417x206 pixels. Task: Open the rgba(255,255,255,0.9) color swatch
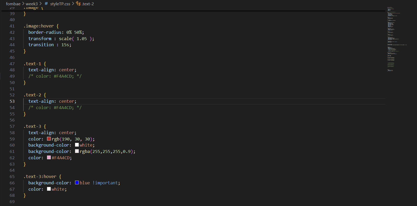[x=77, y=151]
